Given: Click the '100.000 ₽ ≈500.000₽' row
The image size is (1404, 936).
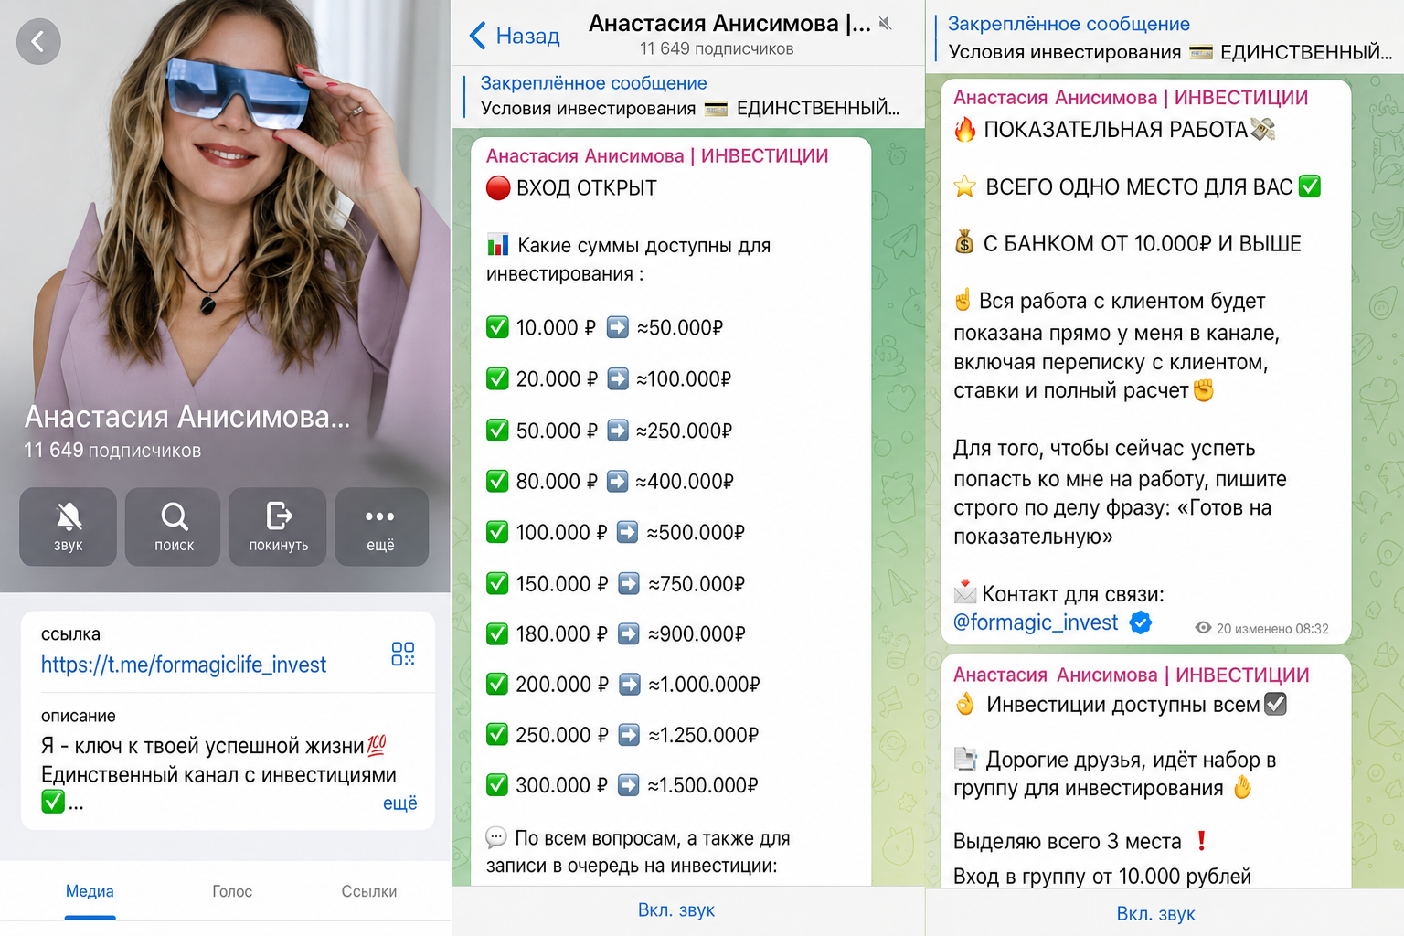Looking at the screenshot, I should [x=615, y=532].
